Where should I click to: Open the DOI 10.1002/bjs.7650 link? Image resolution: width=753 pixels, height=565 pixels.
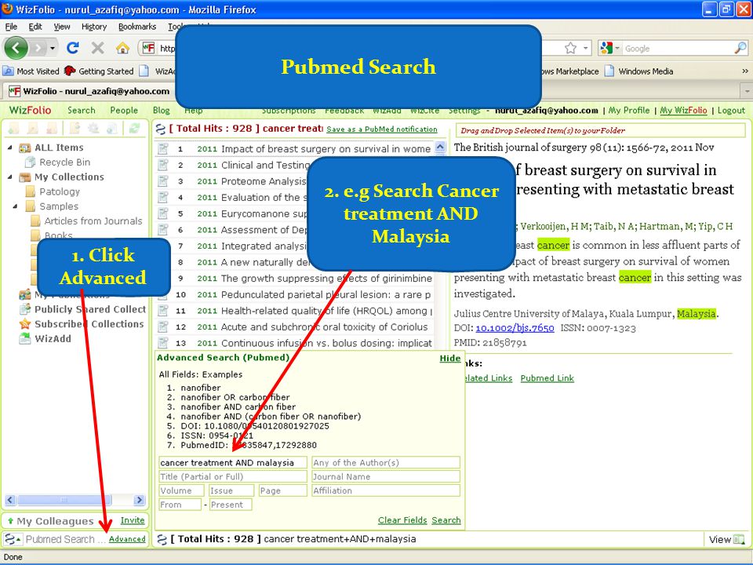pos(515,328)
